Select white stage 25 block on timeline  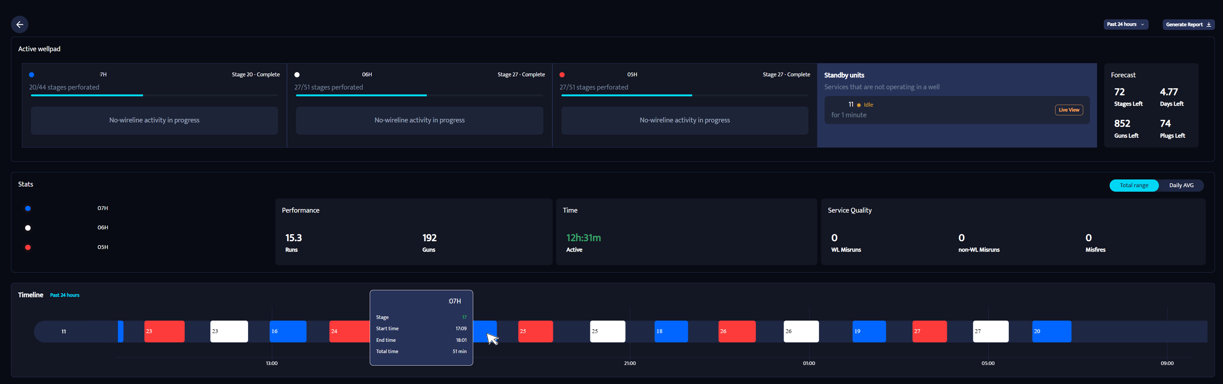pos(607,332)
